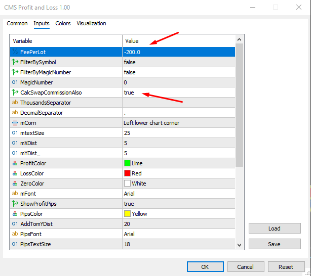Screen dimensions: 311x276
Task: Click the color icon beside ProfitColor
Action: click(x=15, y=163)
